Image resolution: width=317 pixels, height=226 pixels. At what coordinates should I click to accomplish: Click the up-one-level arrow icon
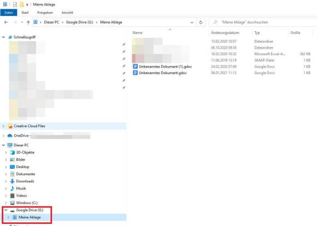tap(28, 22)
